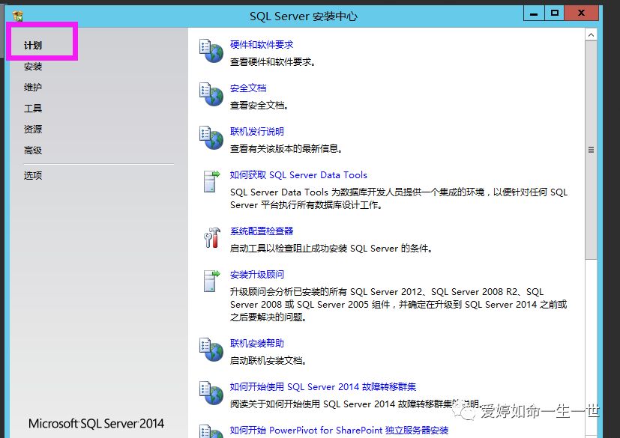This screenshot has height=438, width=620.
Task: Click scrollbar track below the thumb
Action: click(x=591, y=347)
